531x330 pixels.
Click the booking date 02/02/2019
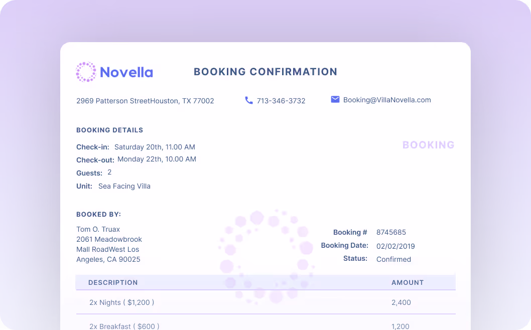click(x=395, y=246)
